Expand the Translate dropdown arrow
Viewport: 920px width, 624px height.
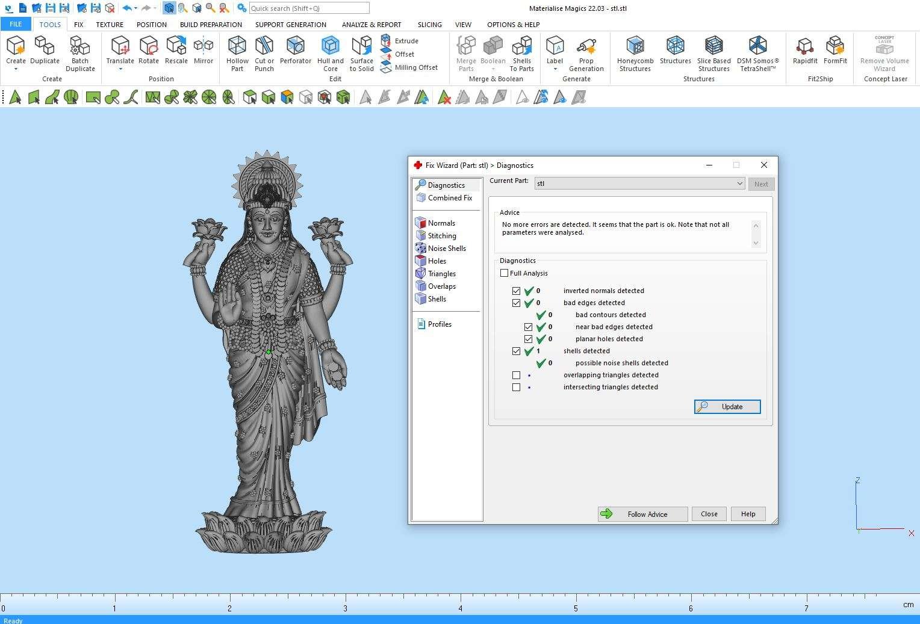click(120, 69)
